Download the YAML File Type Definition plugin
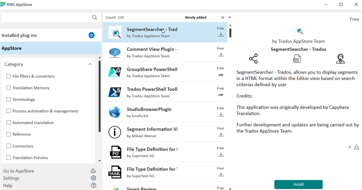The width and height of the screenshot is (362, 190). (221, 174)
